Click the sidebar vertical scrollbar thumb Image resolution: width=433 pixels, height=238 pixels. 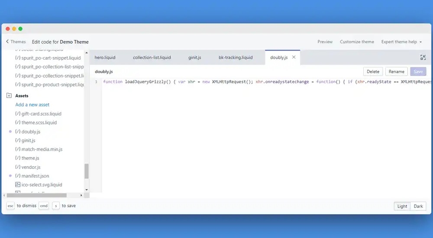[87, 171]
